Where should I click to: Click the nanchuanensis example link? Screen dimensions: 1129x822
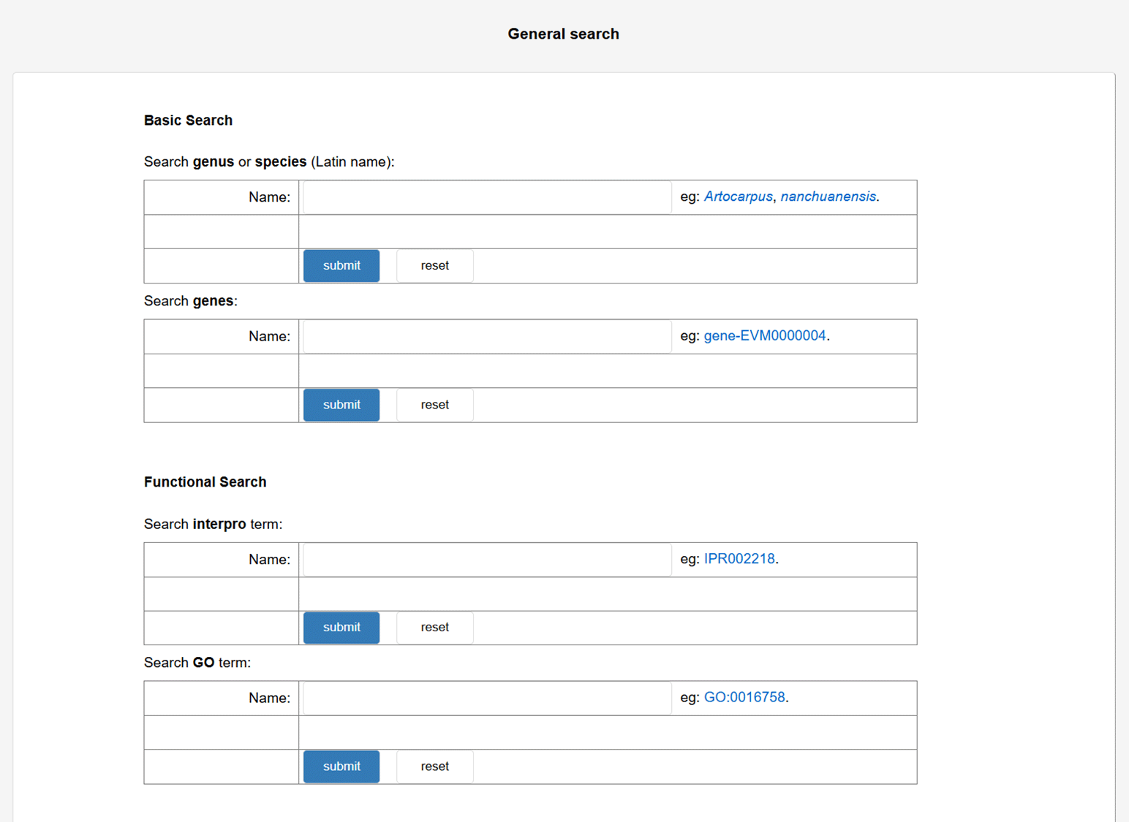tap(828, 197)
